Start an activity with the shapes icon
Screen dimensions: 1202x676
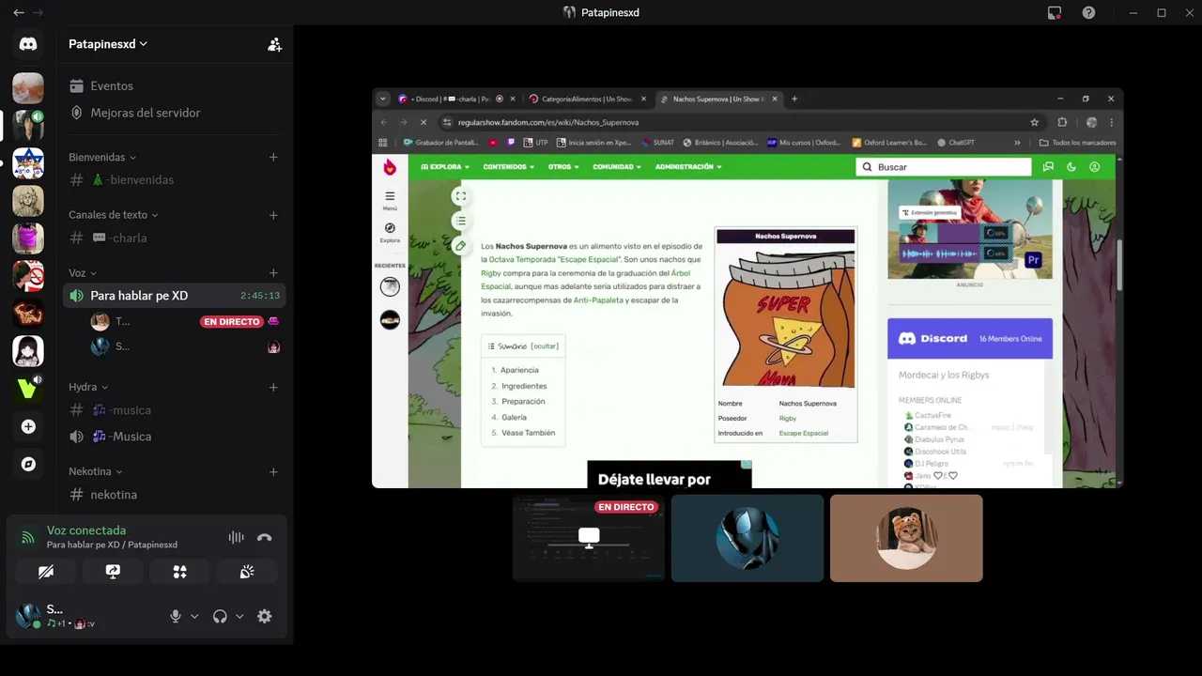(179, 572)
